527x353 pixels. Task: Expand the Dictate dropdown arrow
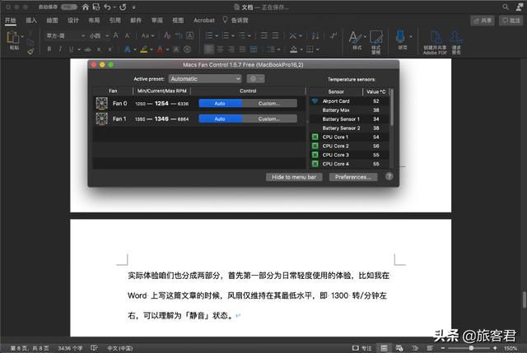pos(411,36)
